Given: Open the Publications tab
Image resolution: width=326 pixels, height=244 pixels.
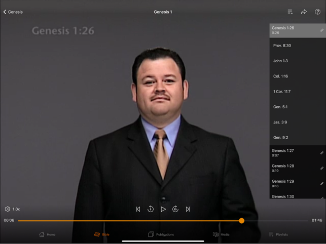Looking at the screenshot, I should [x=161, y=234].
